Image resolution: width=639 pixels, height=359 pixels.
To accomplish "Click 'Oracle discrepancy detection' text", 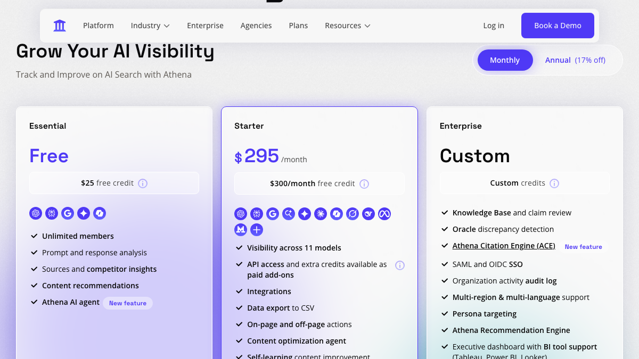I will [503, 229].
